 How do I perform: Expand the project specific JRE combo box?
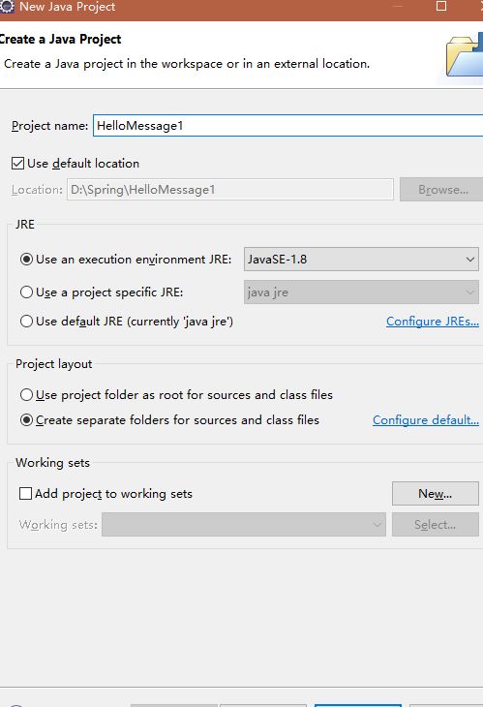[x=361, y=292]
